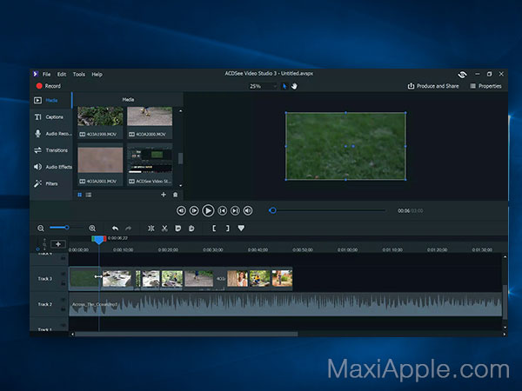Select the Track 3 label

coord(45,279)
